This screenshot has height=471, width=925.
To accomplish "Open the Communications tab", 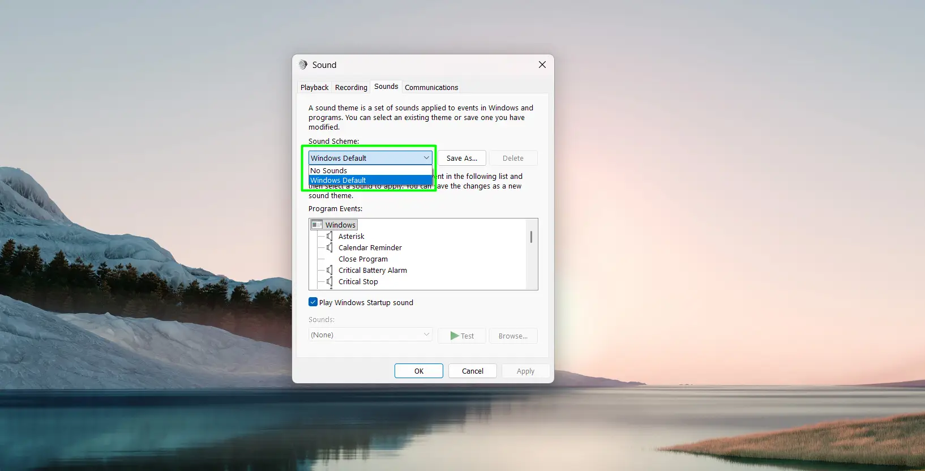I will click(431, 87).
